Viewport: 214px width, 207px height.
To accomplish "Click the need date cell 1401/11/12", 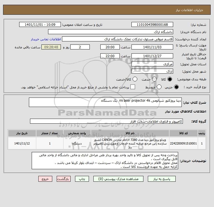I will coord(22,143).
